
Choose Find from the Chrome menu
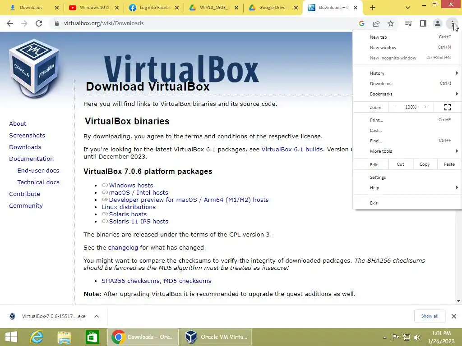coord(407,141)
